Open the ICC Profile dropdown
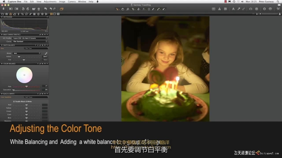This screenshot has width=282, height=158. click(30, 38)
